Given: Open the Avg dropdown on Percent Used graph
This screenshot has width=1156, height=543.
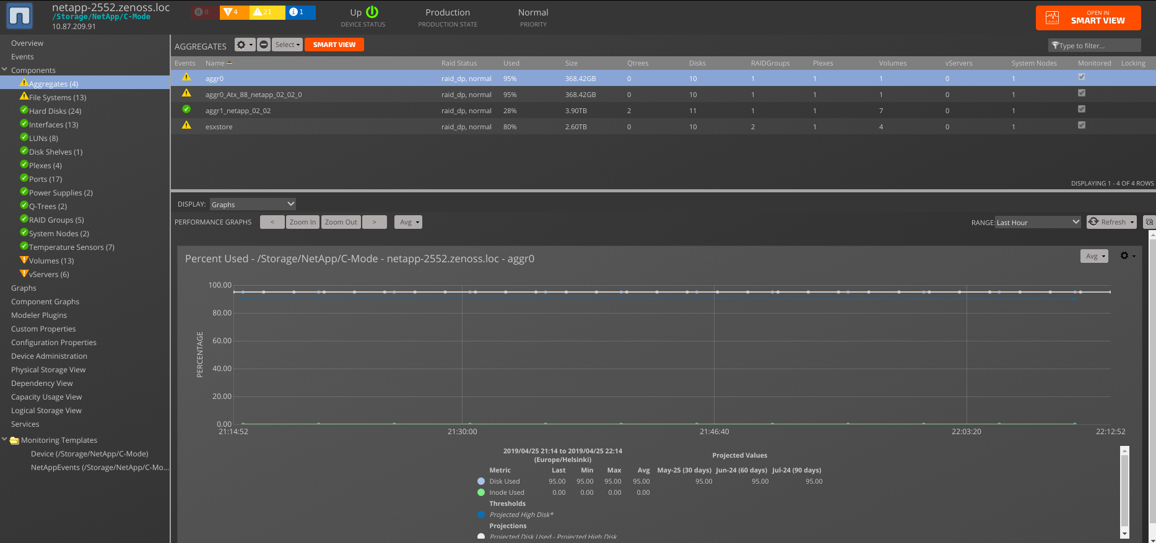Looking at the screenshot, I should pyautogui.click(x=1094, y=256).
